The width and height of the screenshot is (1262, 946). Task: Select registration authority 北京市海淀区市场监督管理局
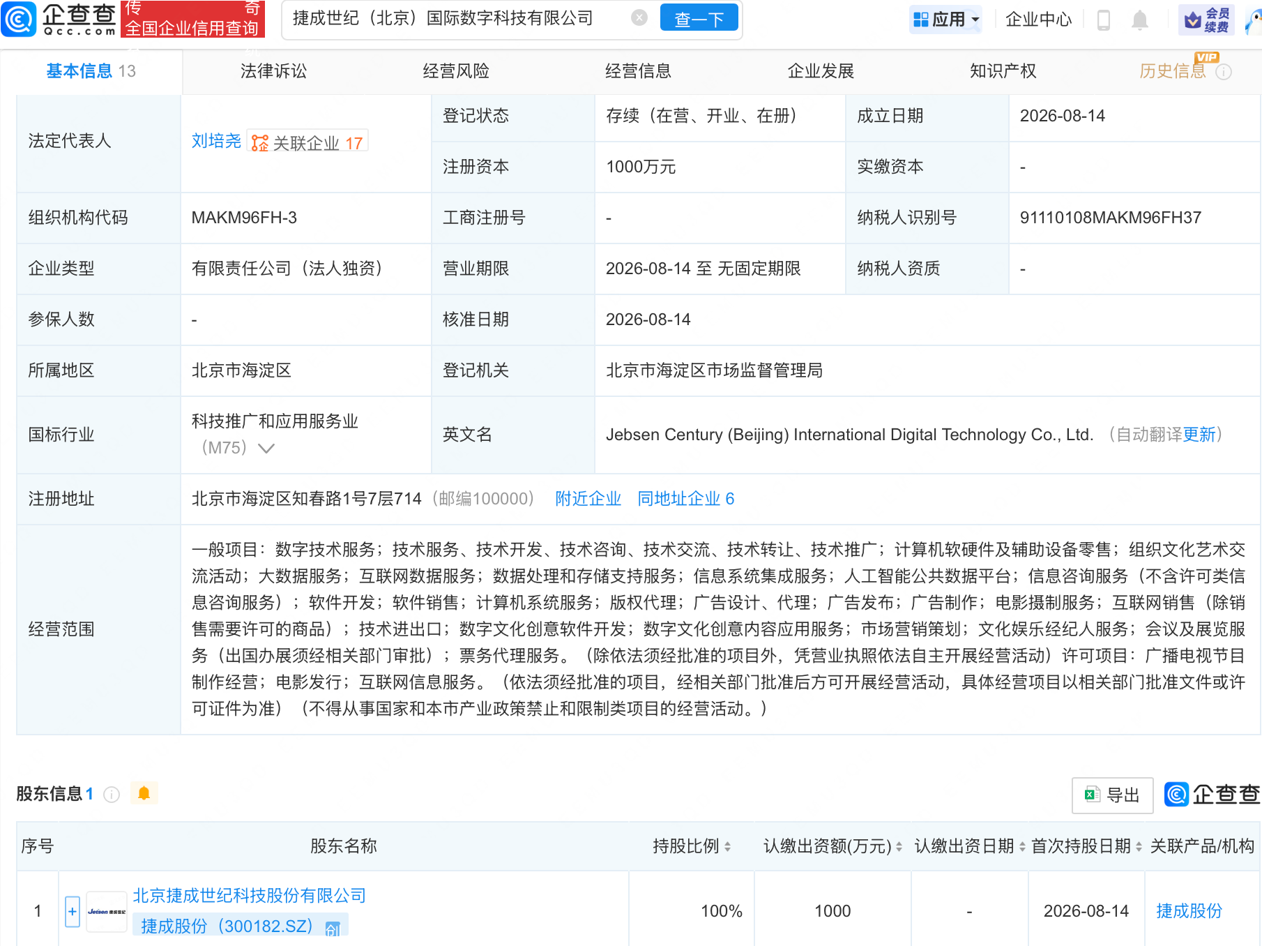tap(715, 370)
